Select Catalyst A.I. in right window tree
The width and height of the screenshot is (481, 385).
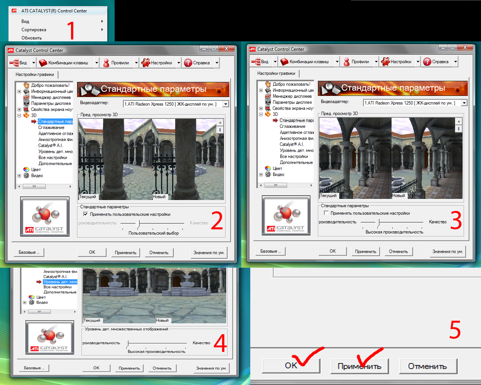click(x=292, y=144)
